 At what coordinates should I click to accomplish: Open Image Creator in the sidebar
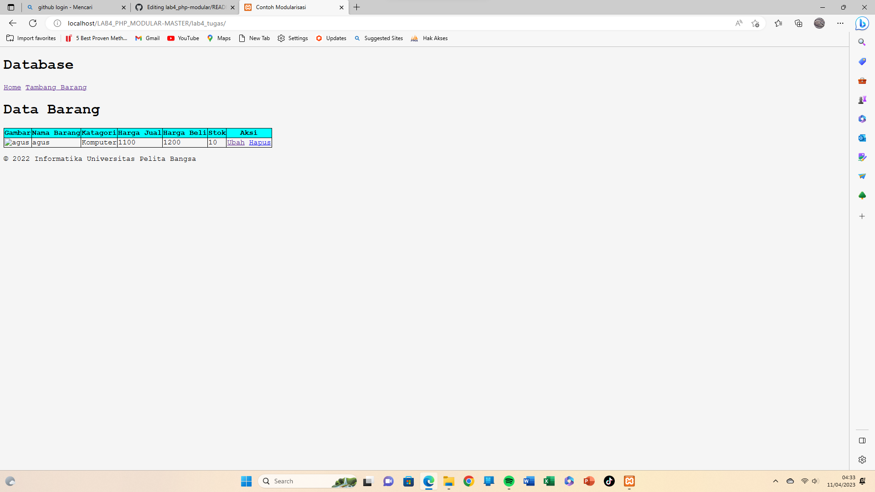[863, 157]
